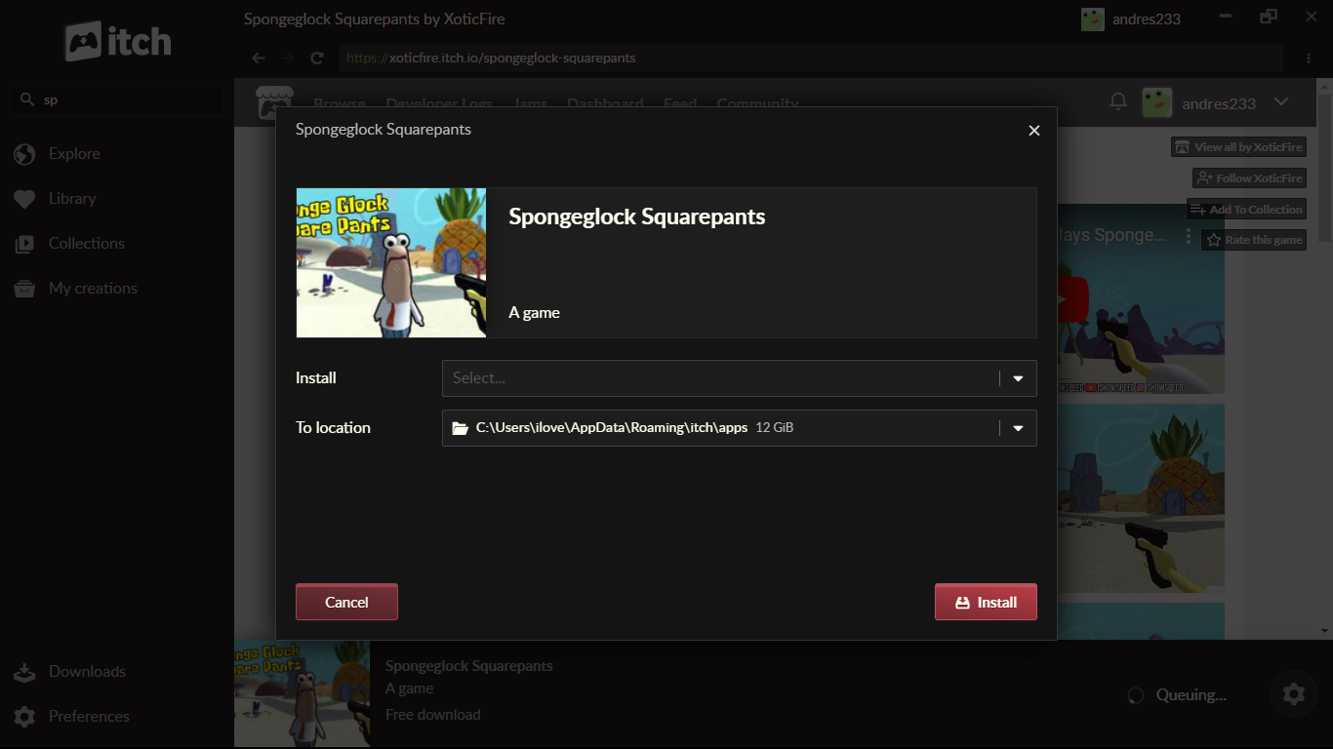Click the bottom bar game thumbnail

pyautogui.click(x=303, y=694)
